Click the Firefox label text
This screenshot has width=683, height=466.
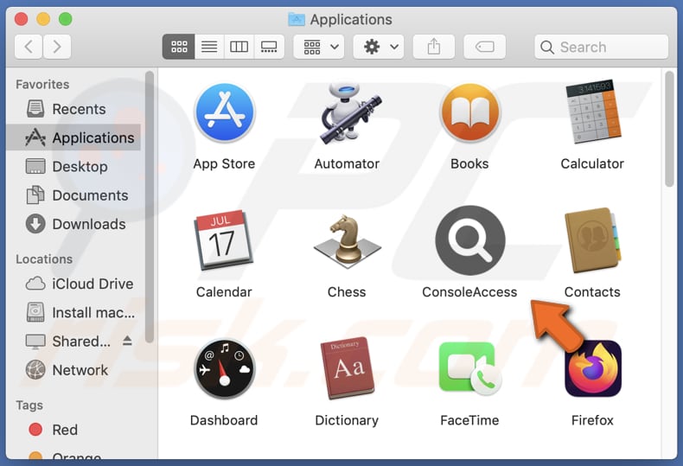point(592,420)
